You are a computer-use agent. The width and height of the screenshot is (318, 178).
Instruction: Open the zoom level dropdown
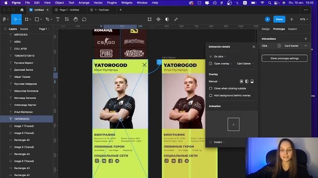click(x=304, y=19)
